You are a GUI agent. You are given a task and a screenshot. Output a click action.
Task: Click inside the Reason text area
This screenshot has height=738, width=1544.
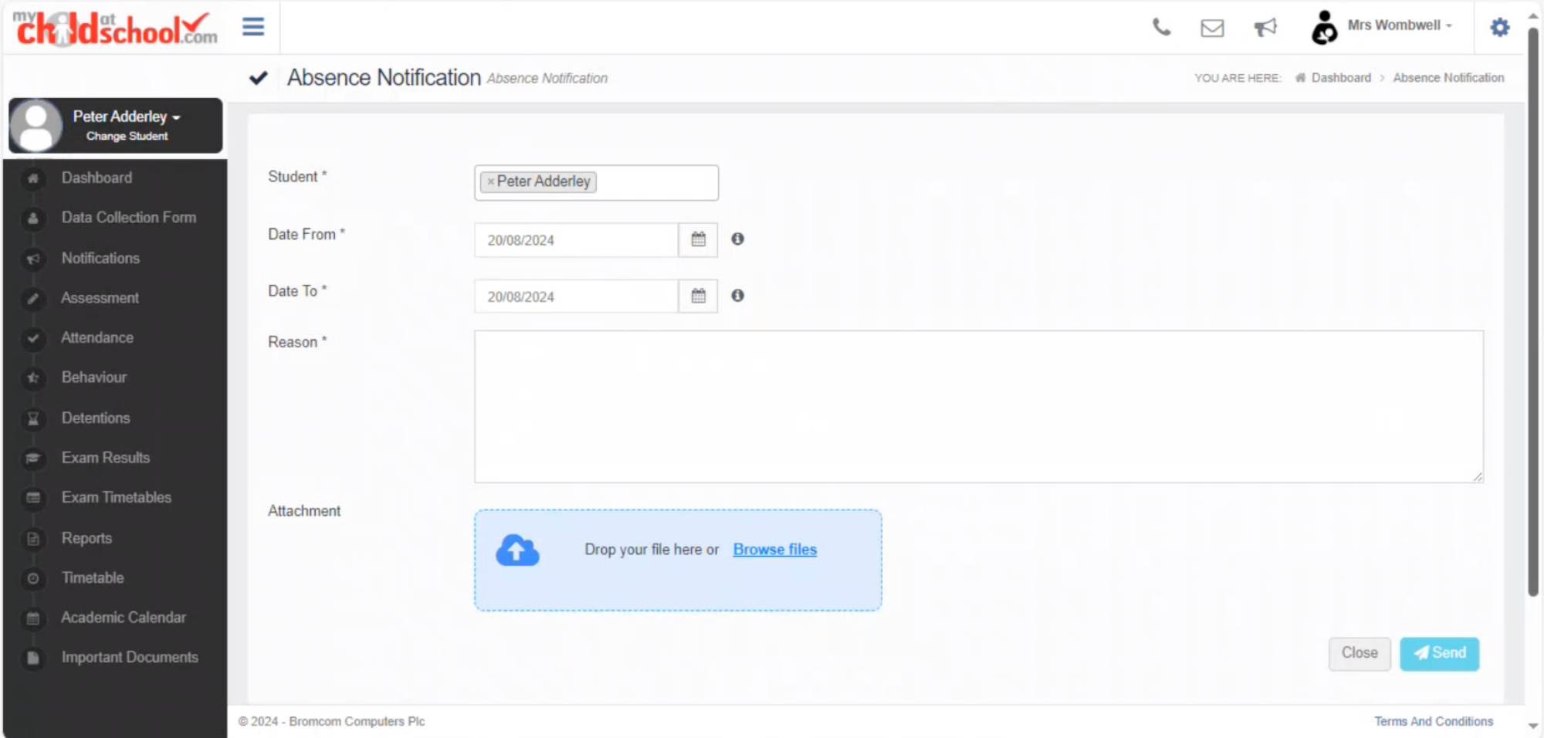coord(977,407)
